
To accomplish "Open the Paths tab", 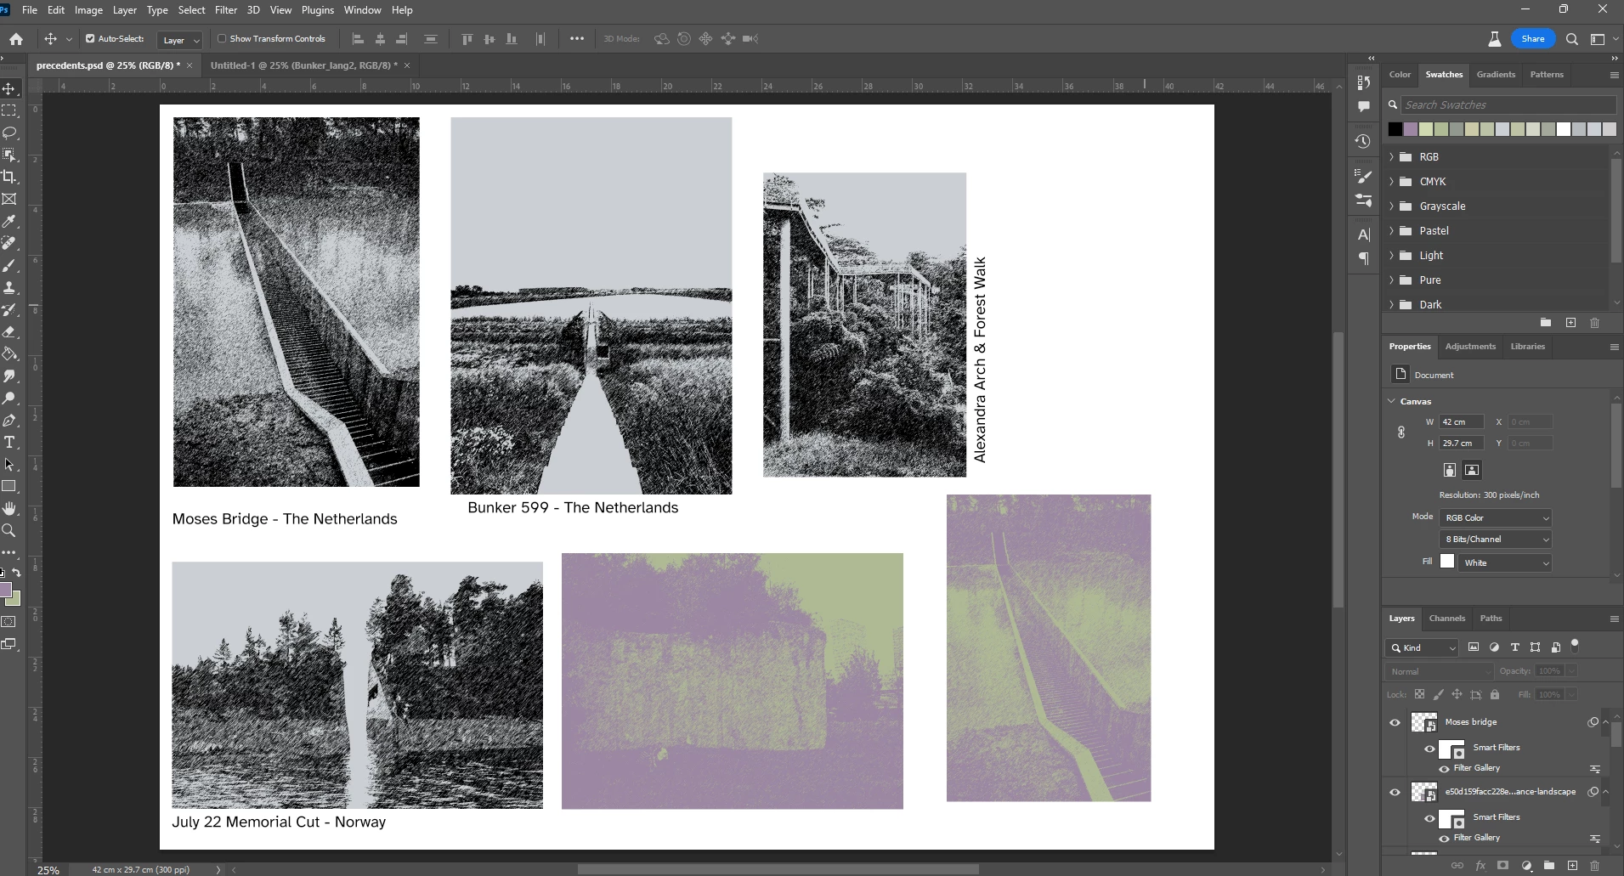I will [x=1491, y=619].
